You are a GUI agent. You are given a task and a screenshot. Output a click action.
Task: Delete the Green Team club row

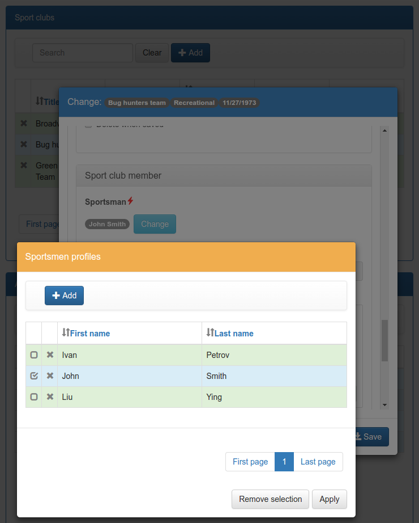24,166
